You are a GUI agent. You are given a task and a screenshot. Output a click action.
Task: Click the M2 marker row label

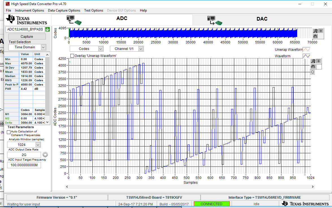click(11, 118)
